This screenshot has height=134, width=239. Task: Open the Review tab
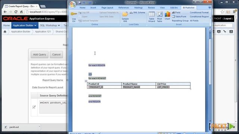[151, 7]
